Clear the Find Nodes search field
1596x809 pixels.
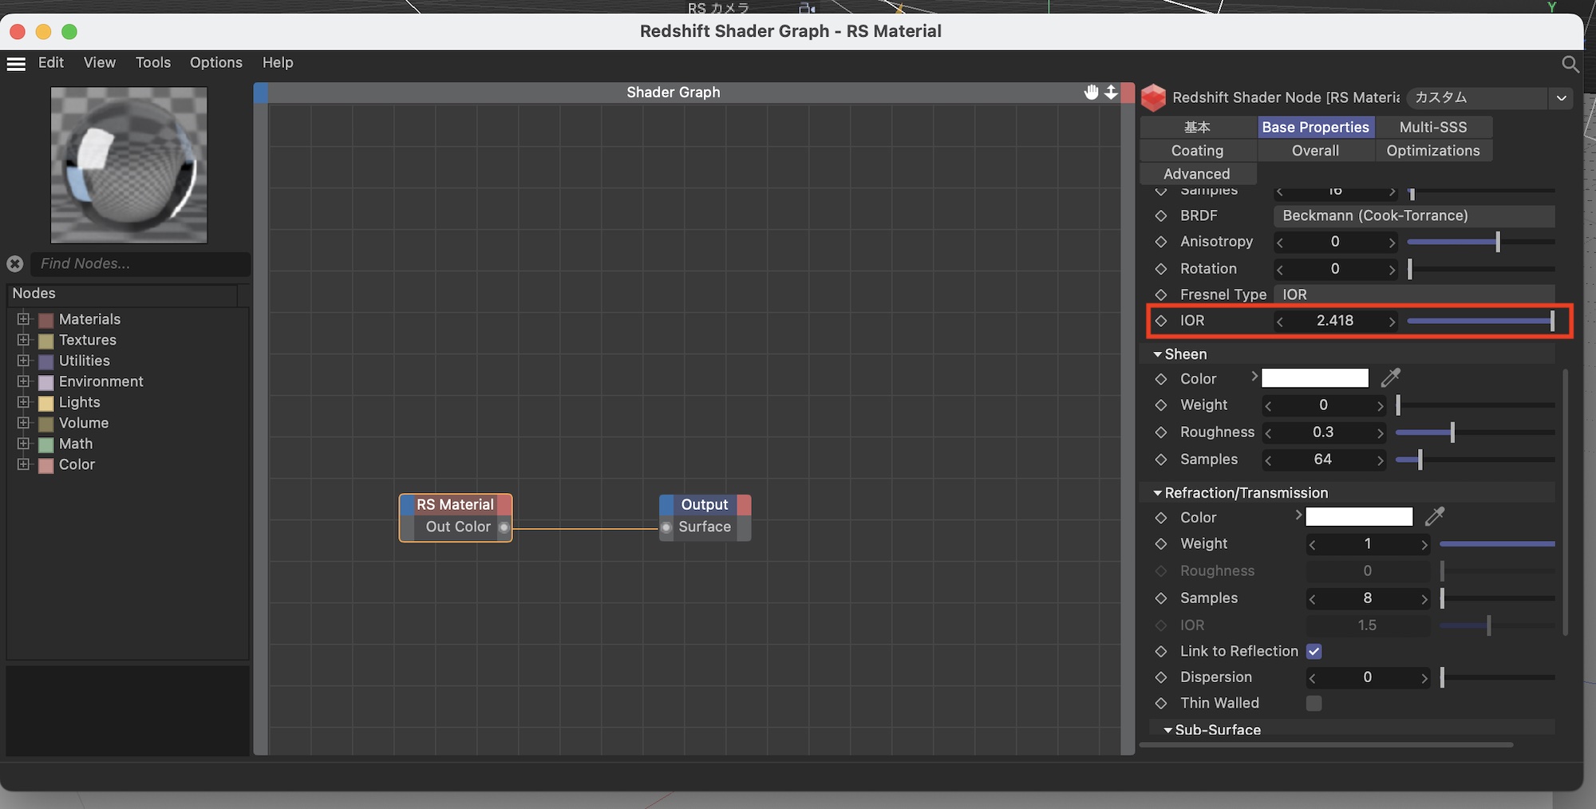pyautogui.click(x=15, y=263)
